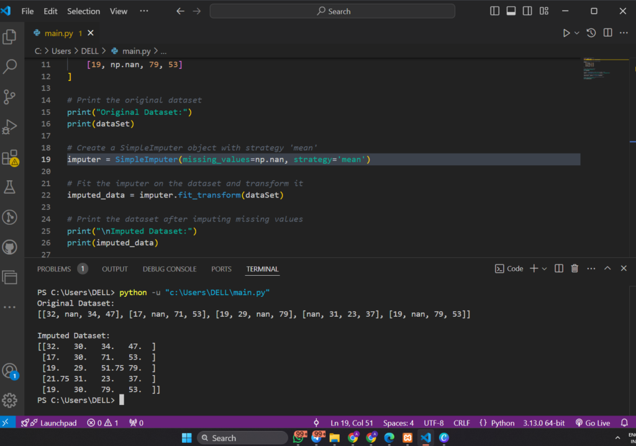
Task: Select the TERMINAL panel tab
Action: [x=263, y=269]
